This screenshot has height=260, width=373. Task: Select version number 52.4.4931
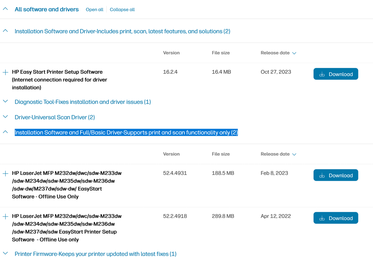pyautogui.click(x=175, y=173)
